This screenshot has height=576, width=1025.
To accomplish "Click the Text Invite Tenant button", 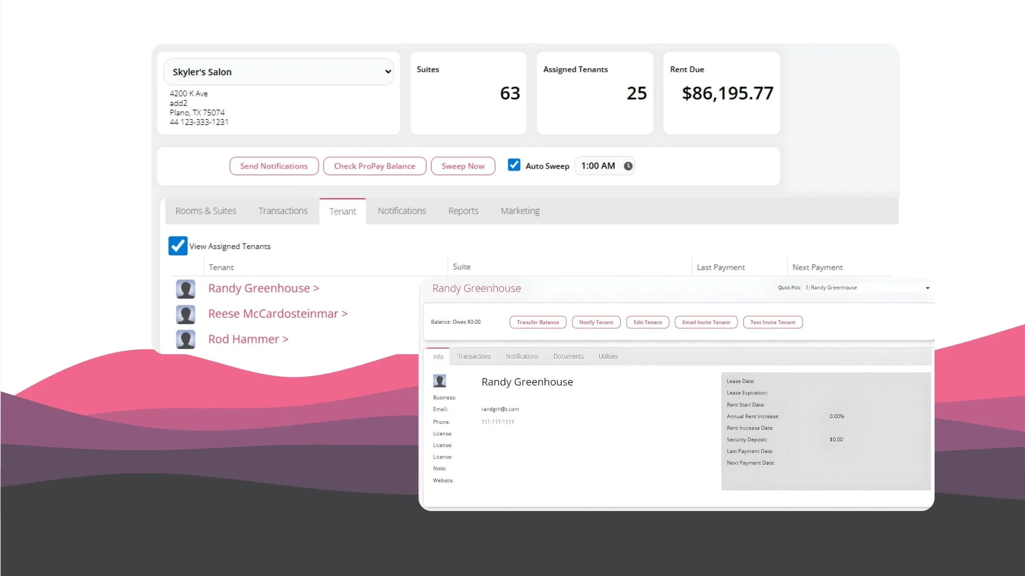I will pyautogui.click(x=772, y=322).
